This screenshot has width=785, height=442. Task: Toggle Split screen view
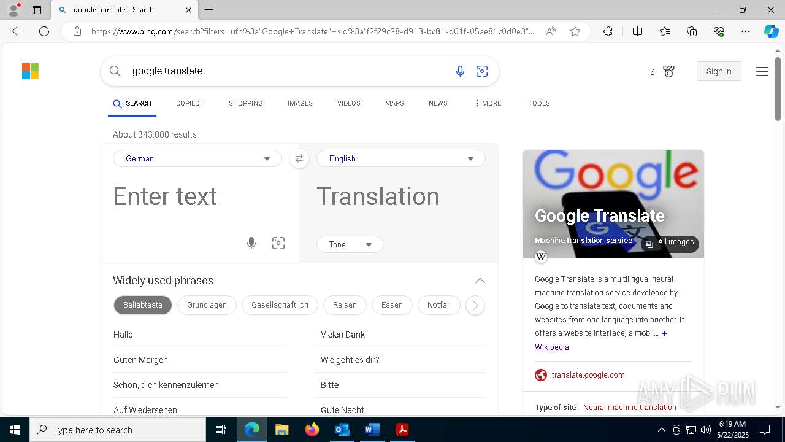point(637,31)
